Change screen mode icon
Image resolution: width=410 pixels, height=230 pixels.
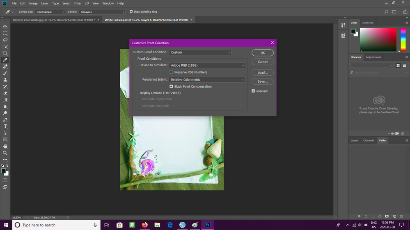tap(5, 187)
